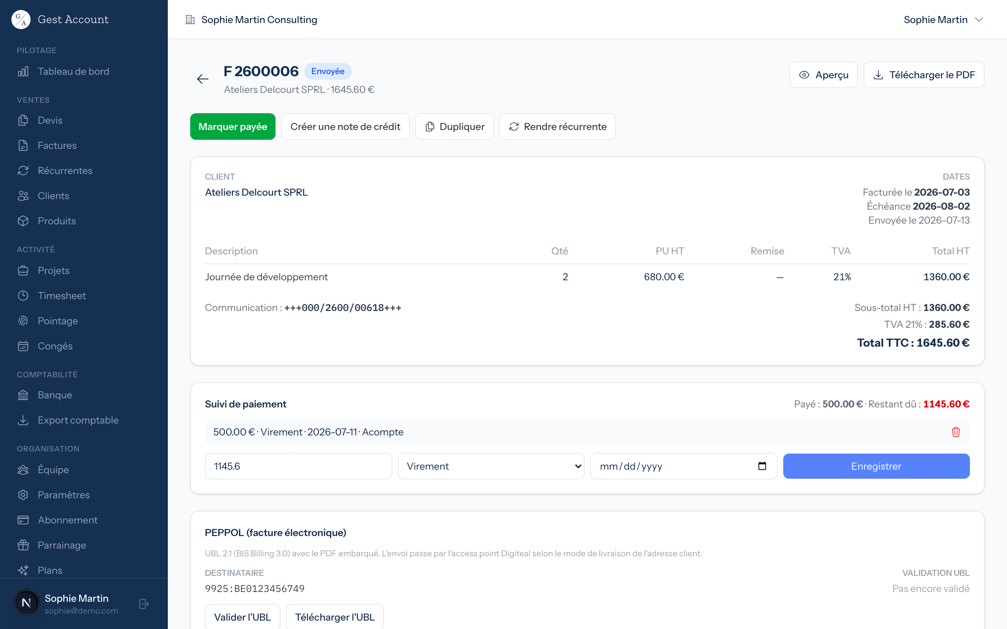Click the logout icon next to Sophie Martin

(x=144, y=603)
